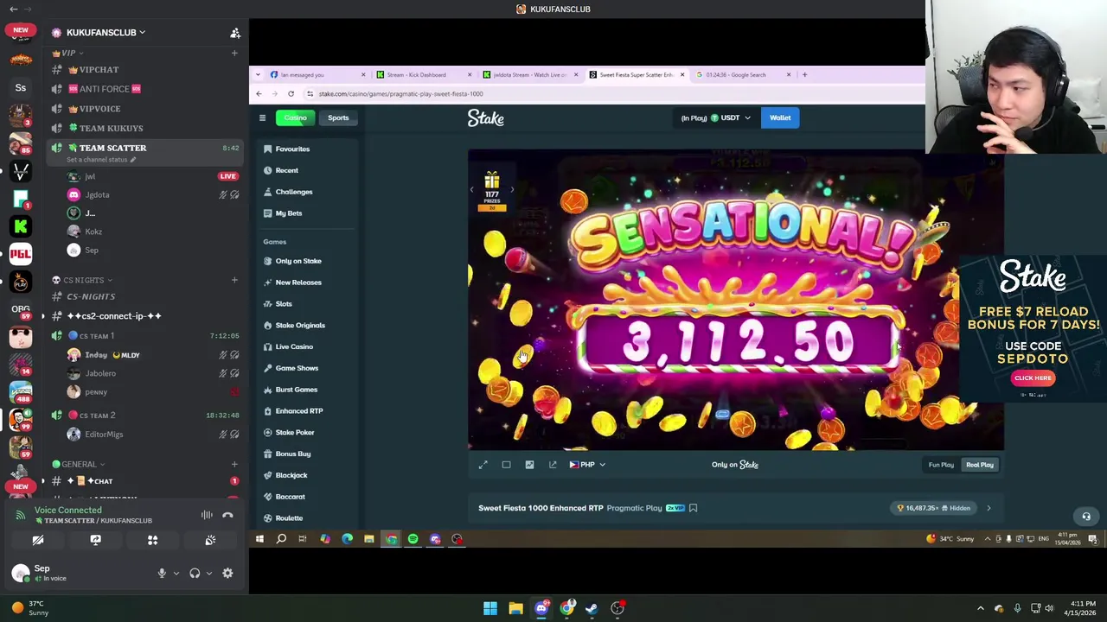Select Fun Play mode
Image resolution: width=1107 pixels, height=622 pixels.
pyautogui.click(x=941, y=465)
